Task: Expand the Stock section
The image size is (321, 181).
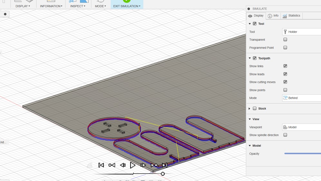Action: point(249,109)
